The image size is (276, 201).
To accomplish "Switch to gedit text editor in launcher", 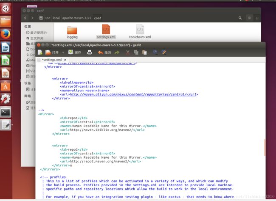I will [6, 125].
